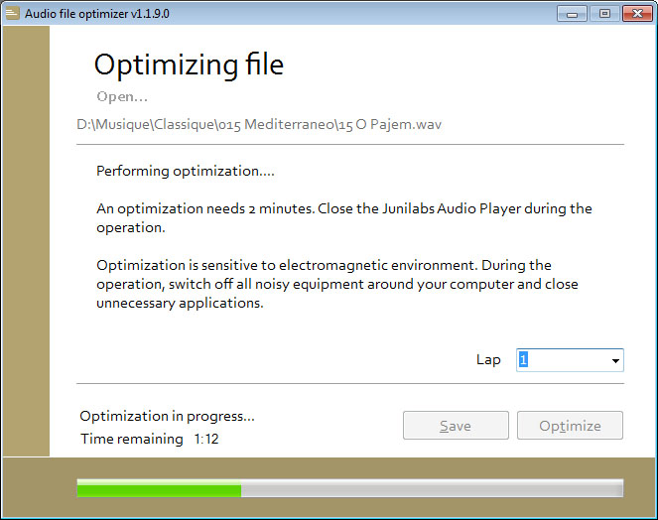Click the Performing optimization message

(x=185, y=172)
